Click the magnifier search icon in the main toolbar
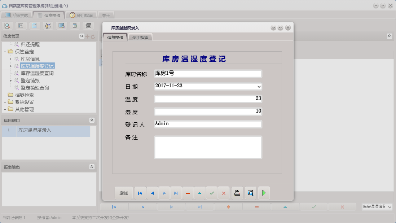Viewport: 396px width, 223px height. coord(7,26)
